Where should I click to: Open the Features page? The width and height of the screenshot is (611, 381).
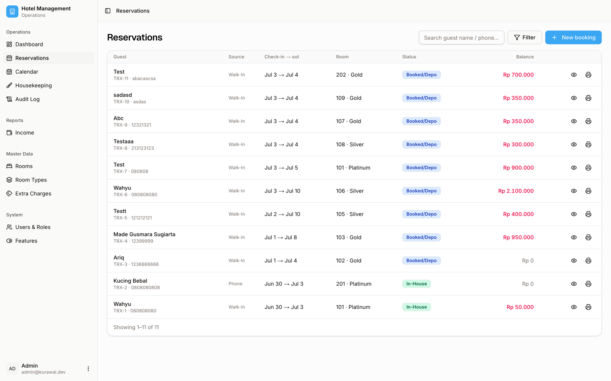48,241
